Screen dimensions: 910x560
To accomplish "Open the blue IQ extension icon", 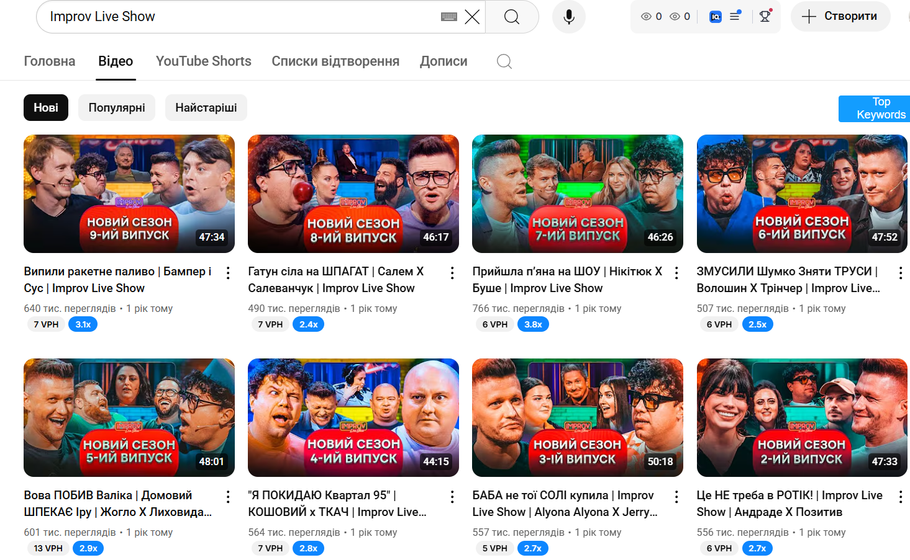I will (x=715, y=17).
